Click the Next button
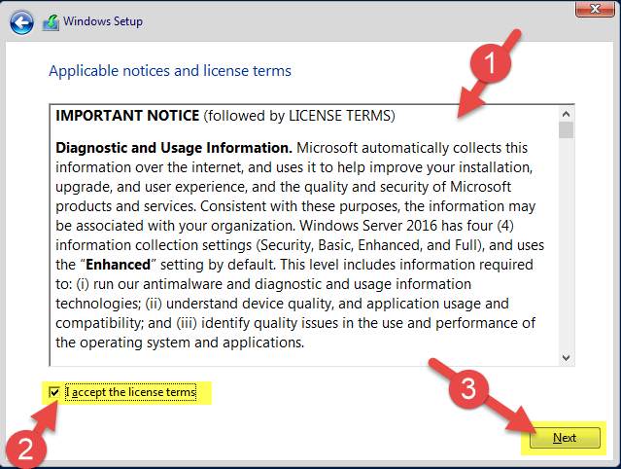Viewport: 621px width, 469px height. [565, 438]
